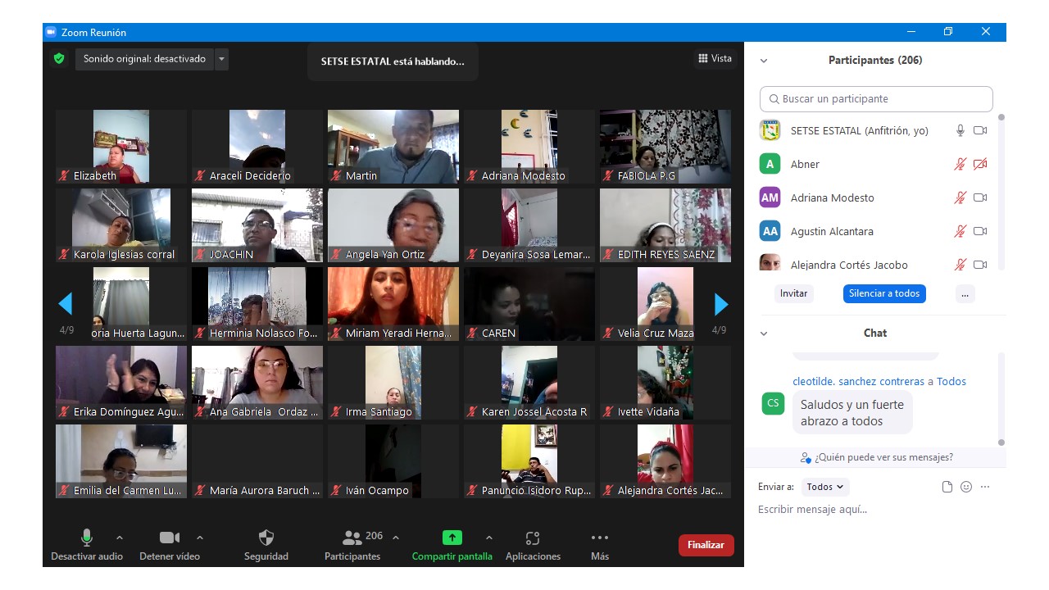
Task: Go to next gallery page arrow
Action: [x=721, y=304]
